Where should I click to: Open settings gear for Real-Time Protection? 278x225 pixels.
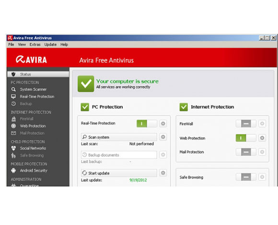[x=163, y=124]
